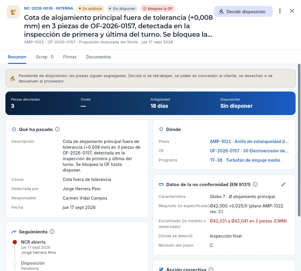This screenshot has height=271, width=301.
Task: Click the En análisis status badge
Action: 90,9
